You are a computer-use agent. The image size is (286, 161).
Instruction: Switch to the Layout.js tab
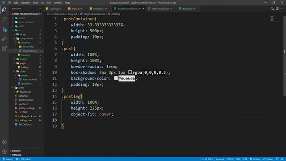coord(54,8)
